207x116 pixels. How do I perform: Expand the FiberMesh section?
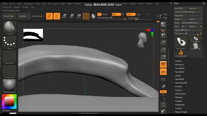[180, 79]
